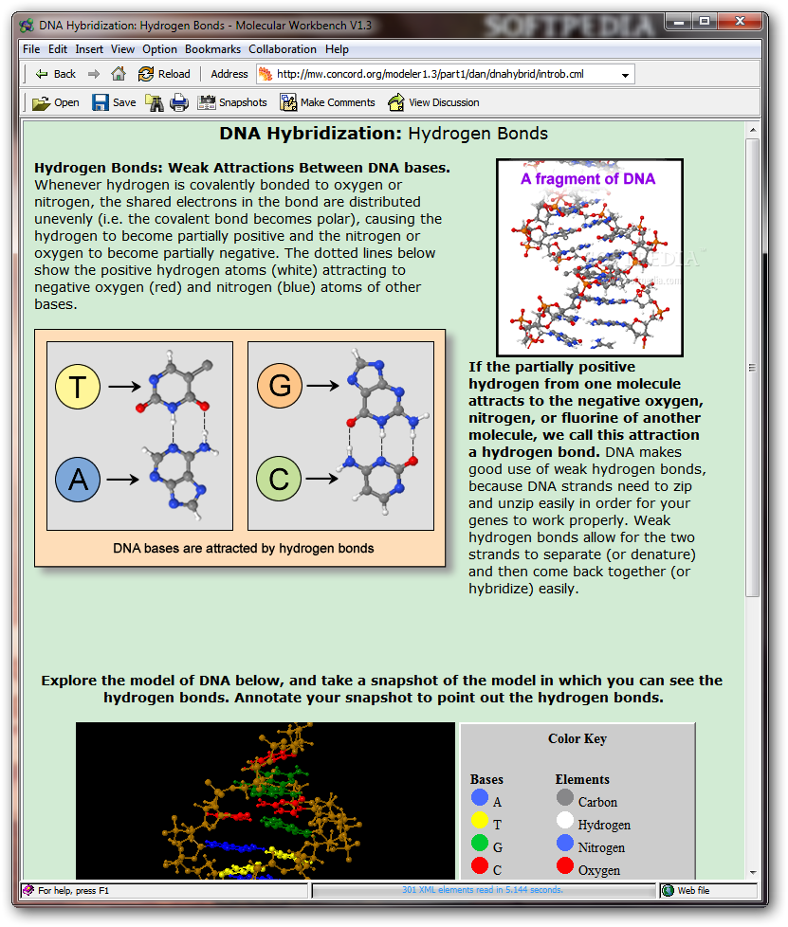
Task: Click the white Hydrogen color swatch
Action: pyautogui.click(x=565, y=820)
